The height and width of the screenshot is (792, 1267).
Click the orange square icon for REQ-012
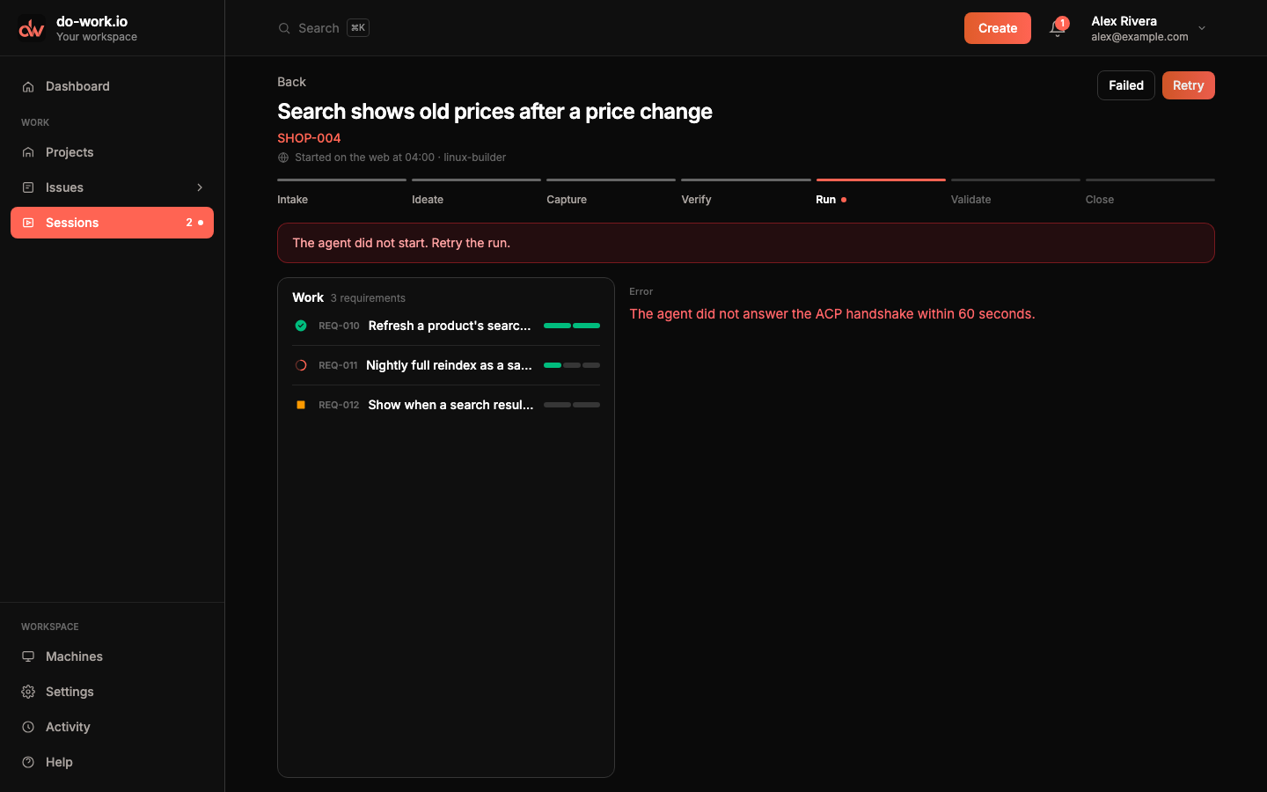pos(301,405)
